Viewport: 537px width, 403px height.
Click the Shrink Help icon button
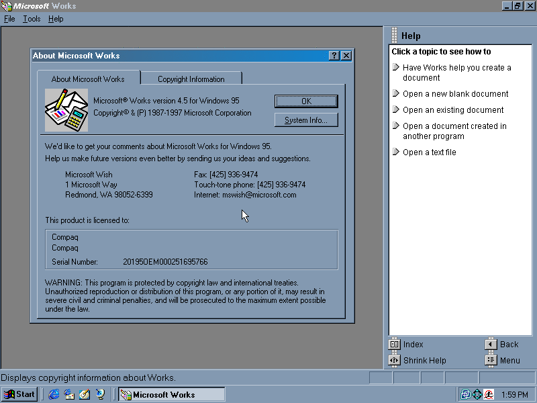pyautogui.click(x=394, y=360)
